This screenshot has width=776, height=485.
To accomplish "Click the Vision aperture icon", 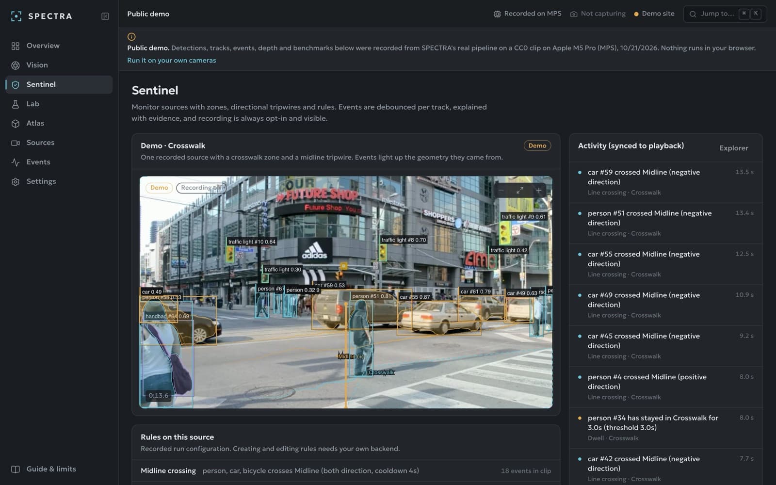I will tap(16, 65).
